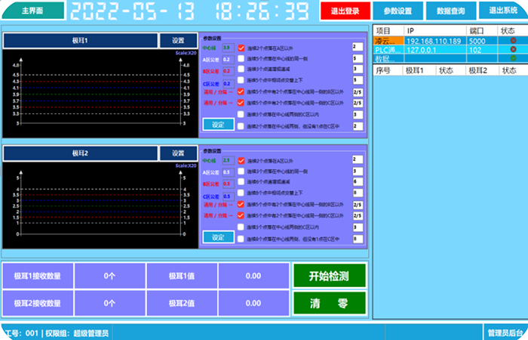Open the 参数设置 page
This screenshot has height=340, width=528.
click(398, 11)
